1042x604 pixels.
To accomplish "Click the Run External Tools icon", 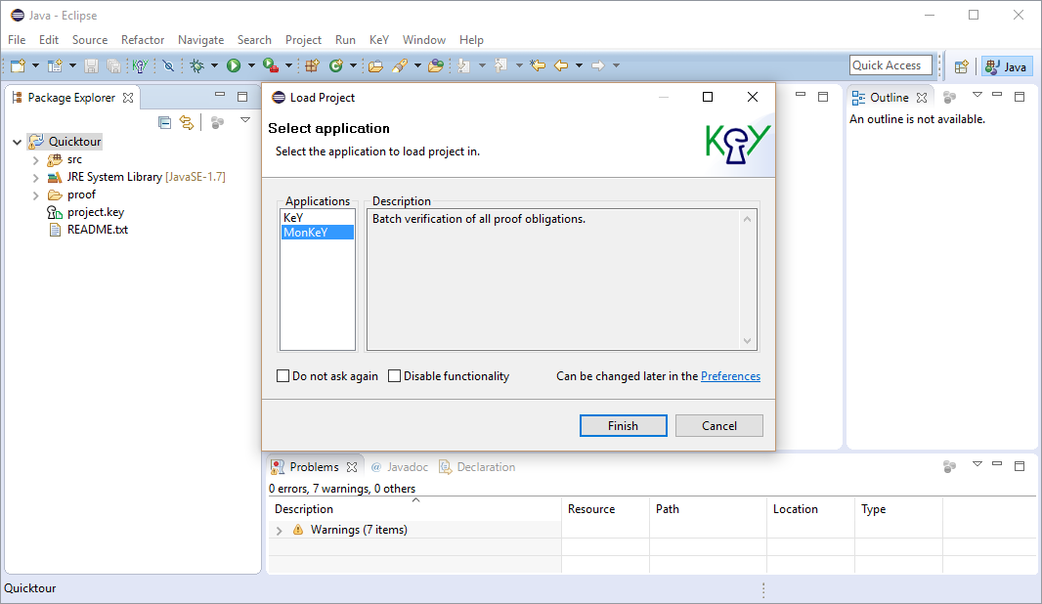I will click(x=270, y=65).
